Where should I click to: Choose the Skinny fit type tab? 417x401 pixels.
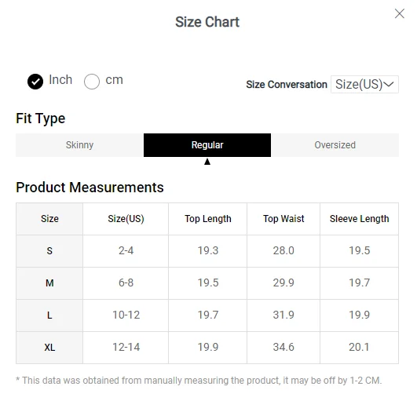[79, 145]
